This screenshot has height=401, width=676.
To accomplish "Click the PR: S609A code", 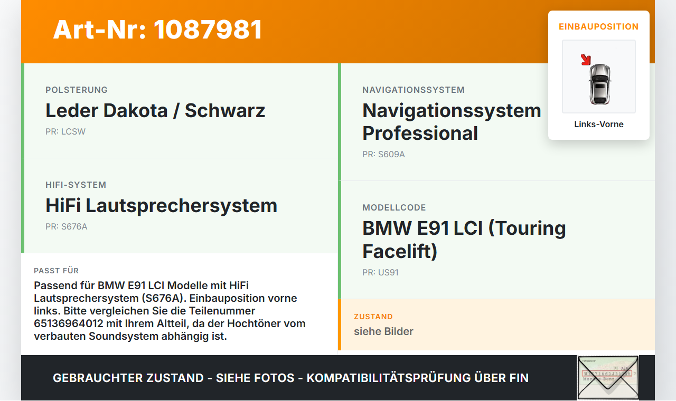I will 383,155.
